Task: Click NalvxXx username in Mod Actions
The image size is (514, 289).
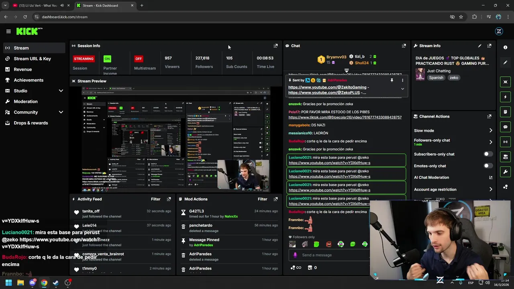Action: coord(231,216)
